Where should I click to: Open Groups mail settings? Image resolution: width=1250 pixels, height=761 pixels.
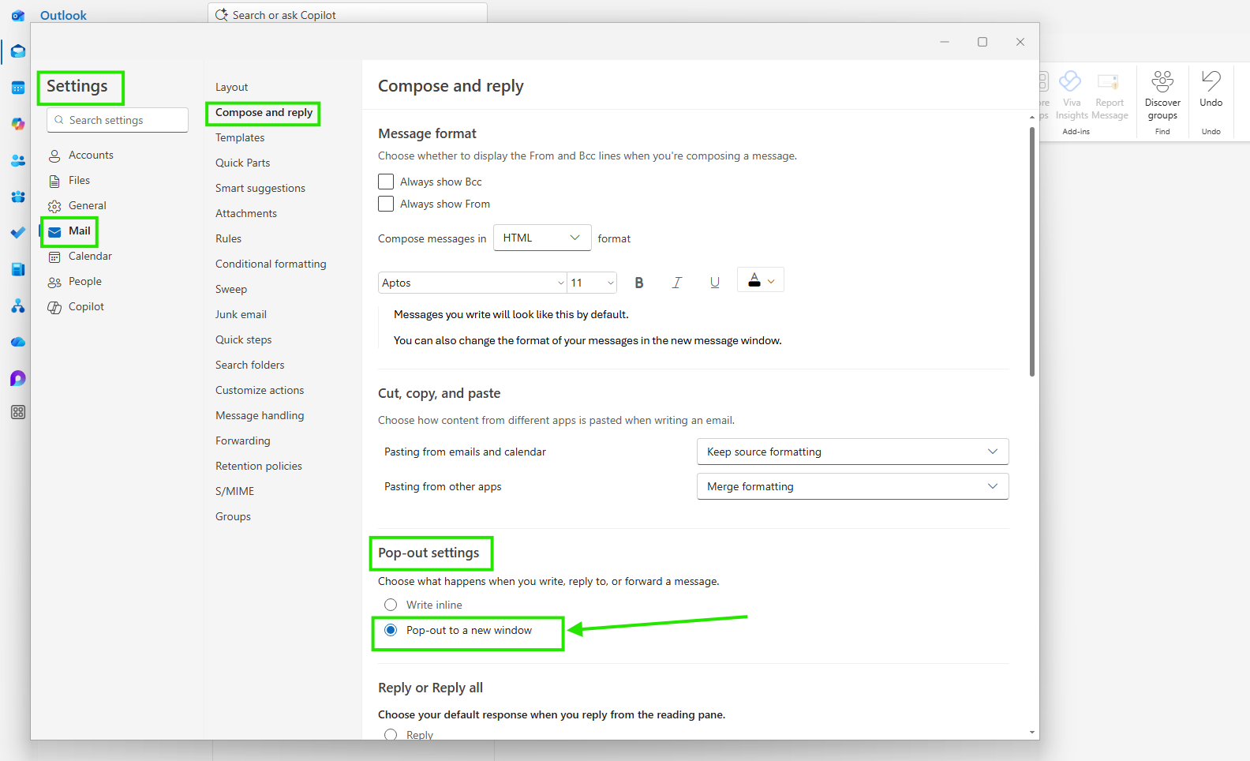(234, 516)
